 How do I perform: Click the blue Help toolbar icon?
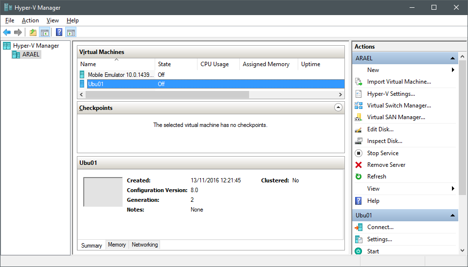tap(59, 32)
